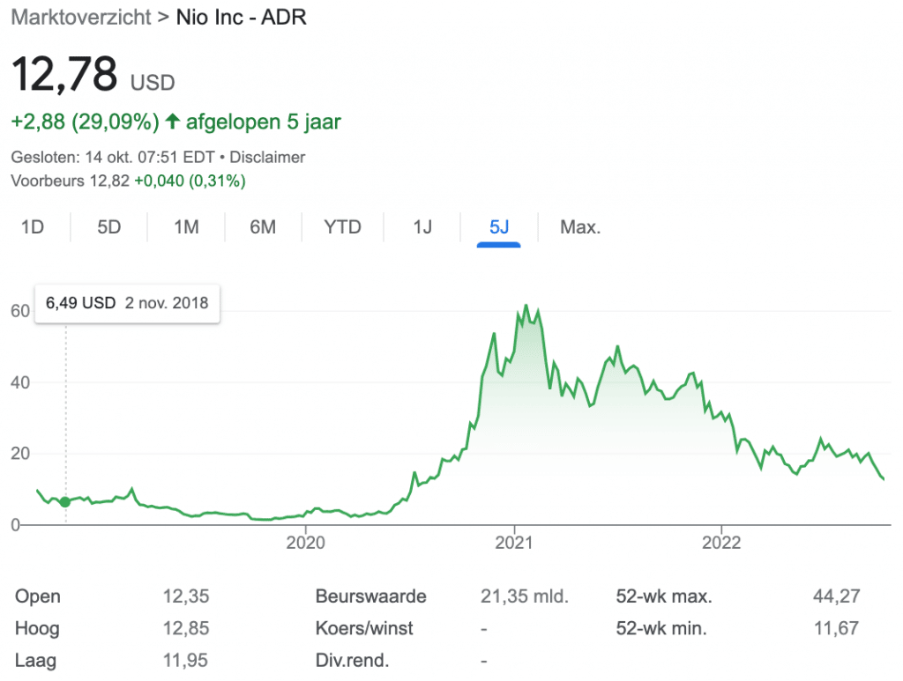This screenshot has height=681, width=903.
Task: Click the 2021 label on the time axis
Action: click(514, 542)
